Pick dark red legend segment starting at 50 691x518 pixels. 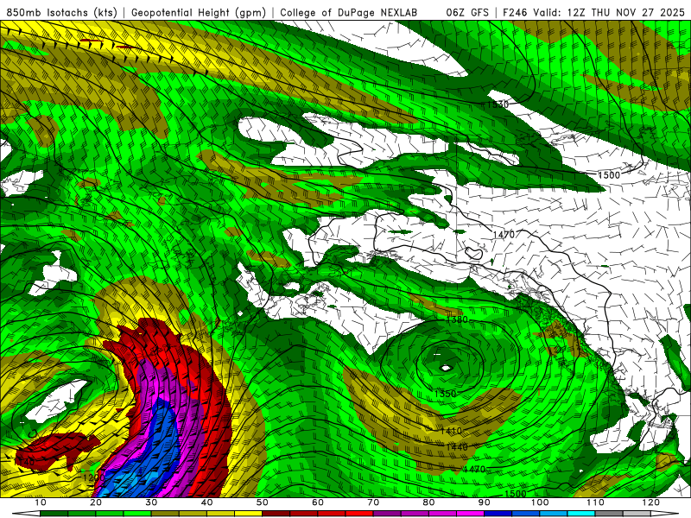coord(276,514)
